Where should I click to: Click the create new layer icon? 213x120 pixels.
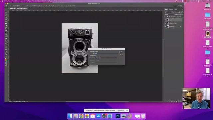(179, 101)
